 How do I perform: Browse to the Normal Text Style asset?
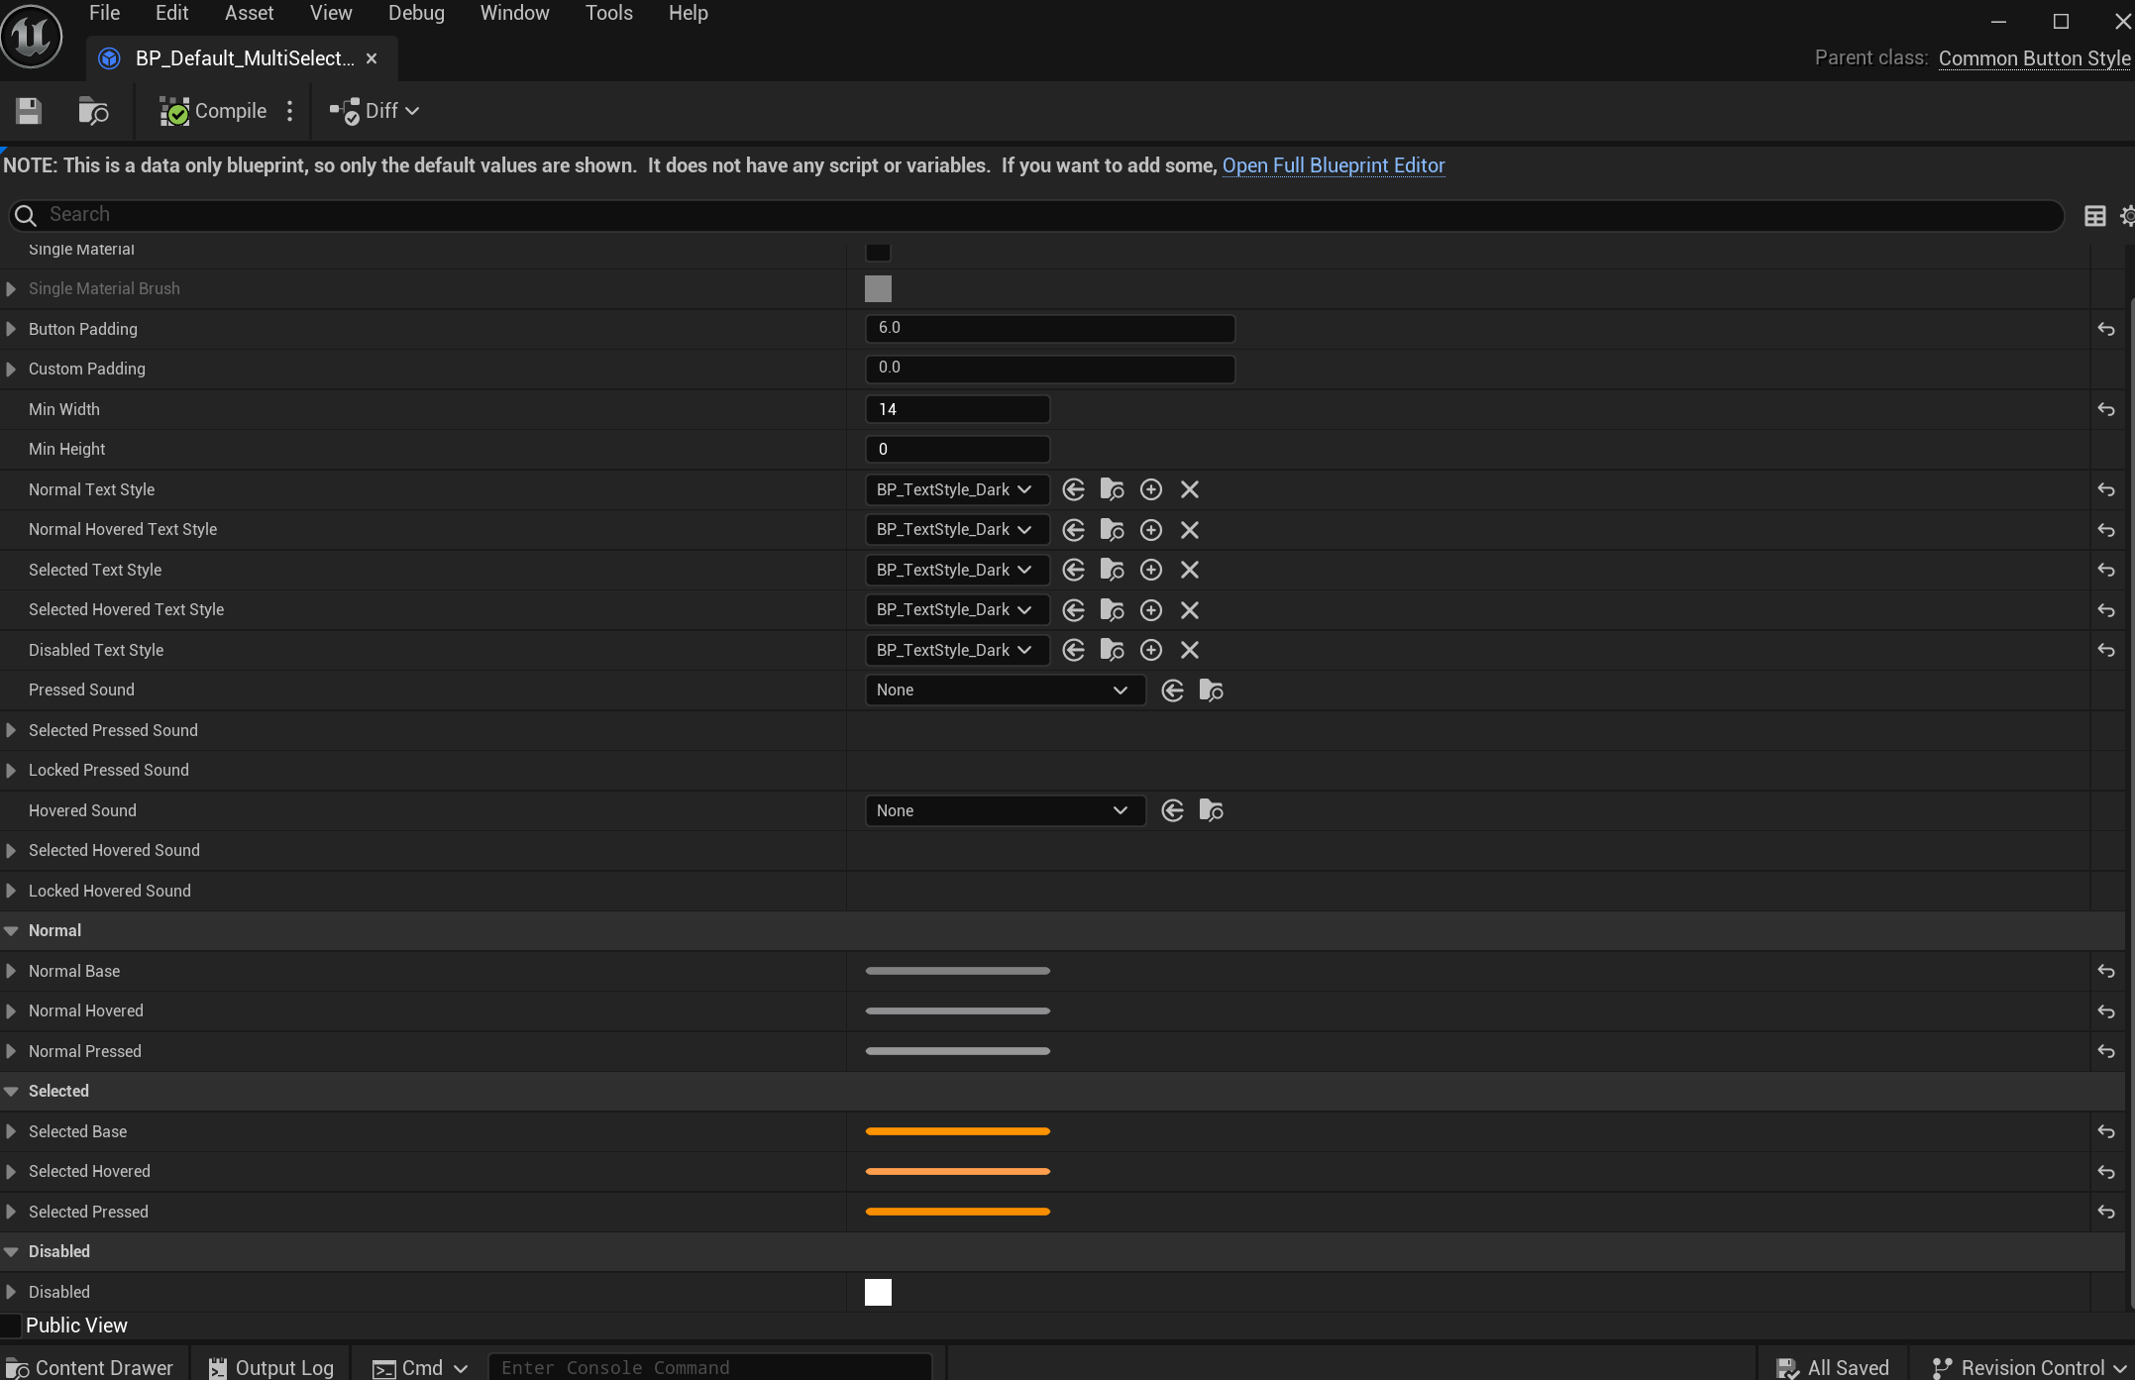1111,489
